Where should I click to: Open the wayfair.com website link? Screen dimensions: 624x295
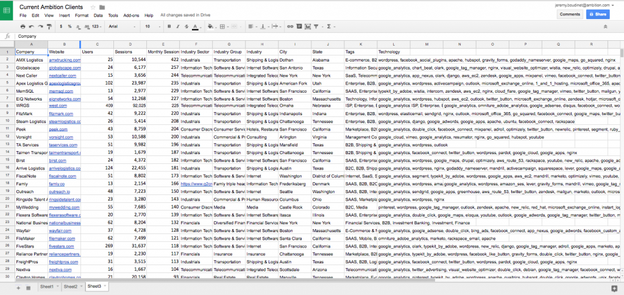(60, 230)
